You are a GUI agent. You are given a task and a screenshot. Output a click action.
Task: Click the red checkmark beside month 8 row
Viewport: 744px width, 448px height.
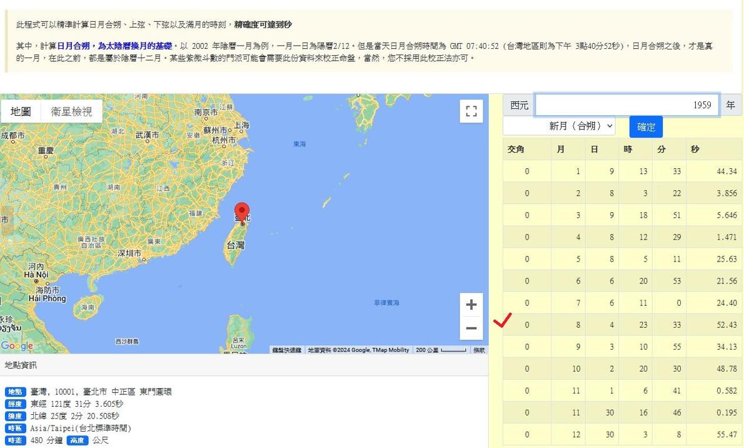(x=502, y=320)
